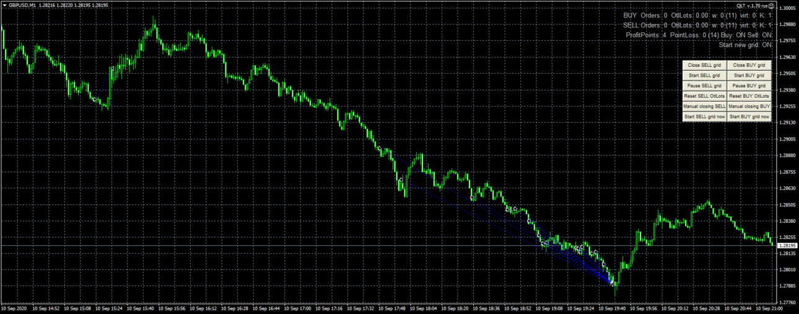799x314 pixels.
Task: Click the small triangle before GBPUSD,M1
Action: point(4,5)
